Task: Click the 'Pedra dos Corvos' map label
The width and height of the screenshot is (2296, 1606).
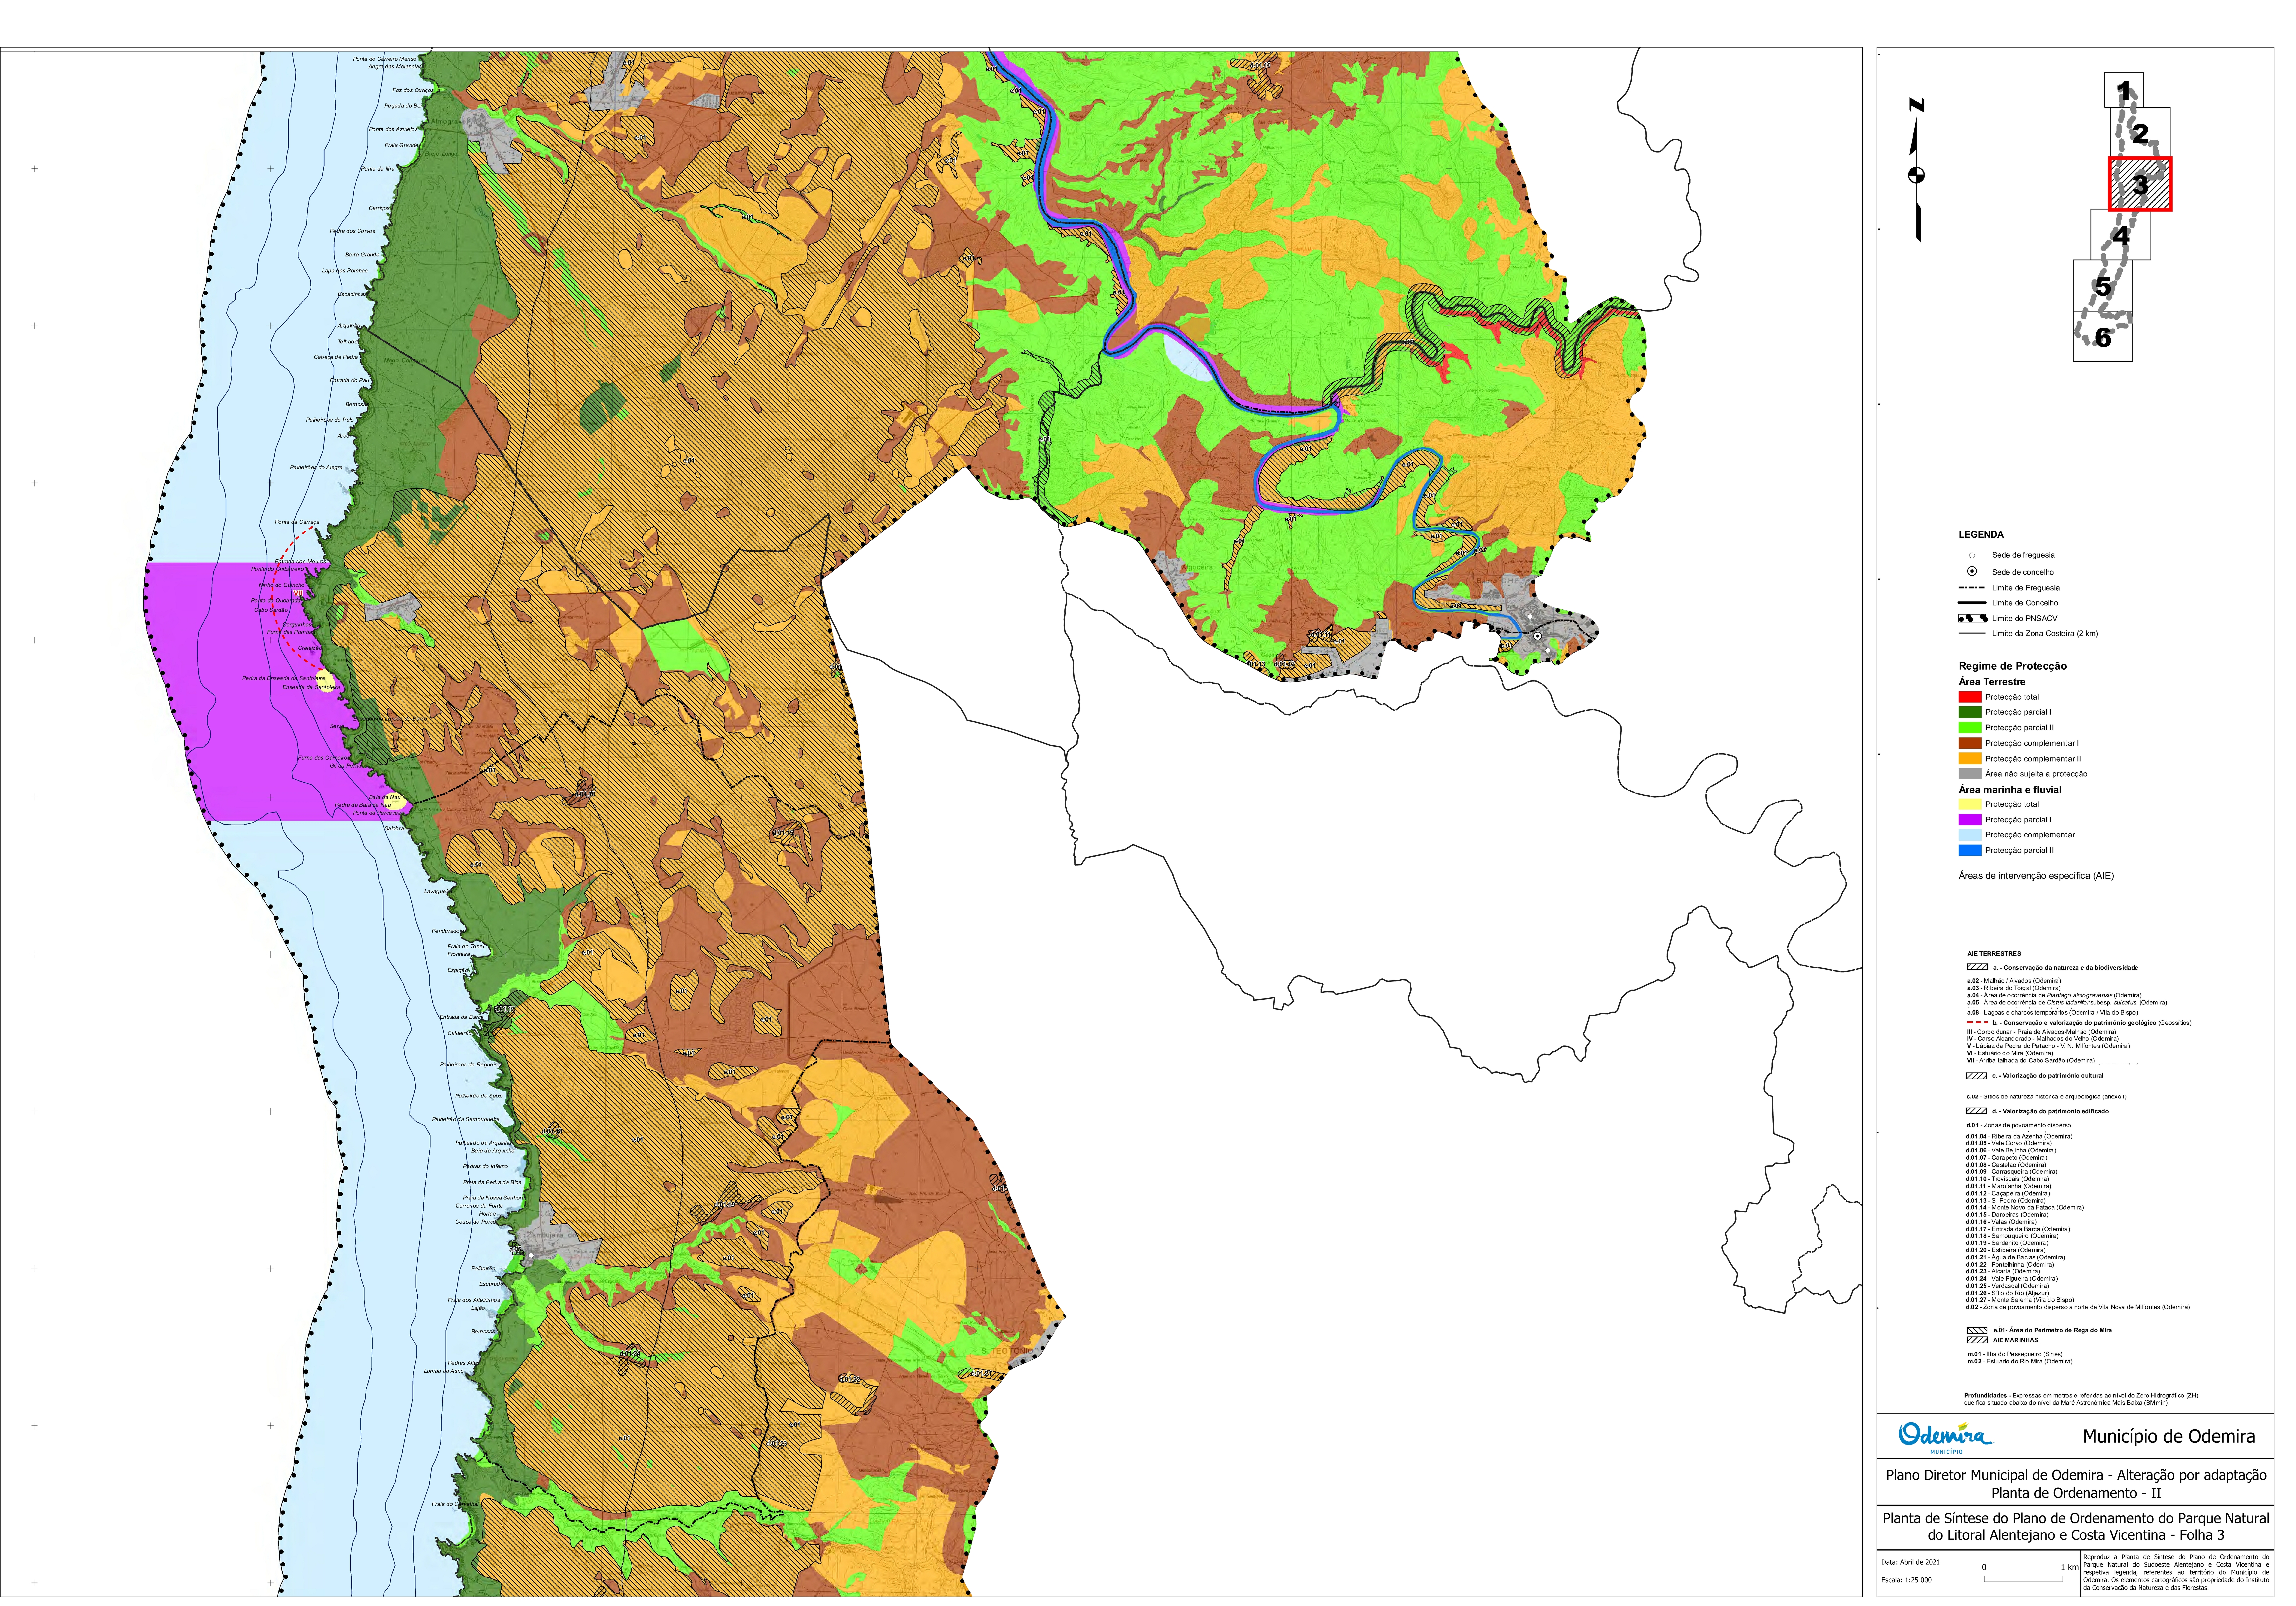Action: click(x=353, y=231)
